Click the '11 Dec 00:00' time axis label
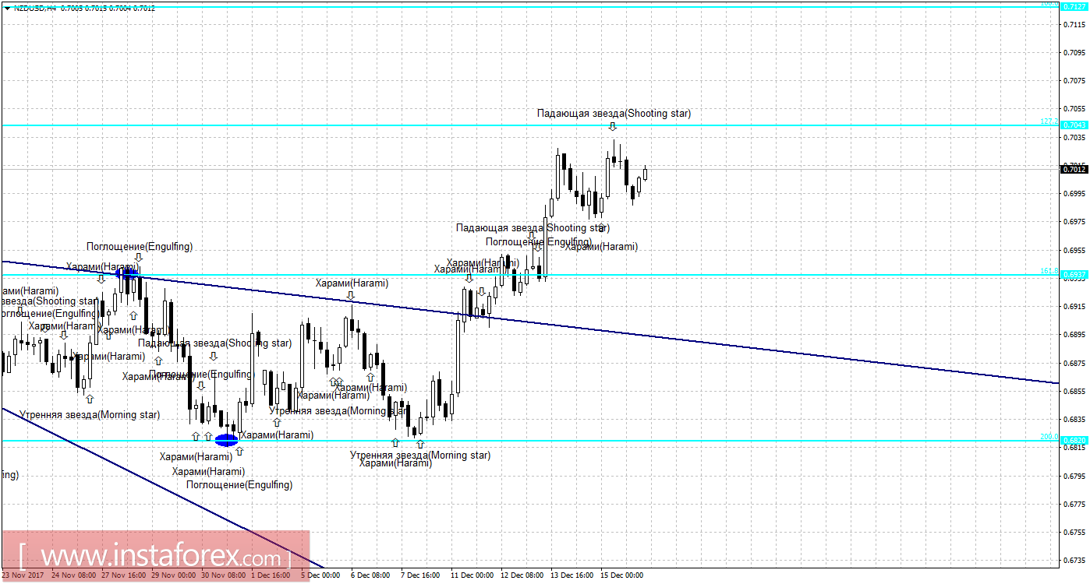 click(472, 575)
